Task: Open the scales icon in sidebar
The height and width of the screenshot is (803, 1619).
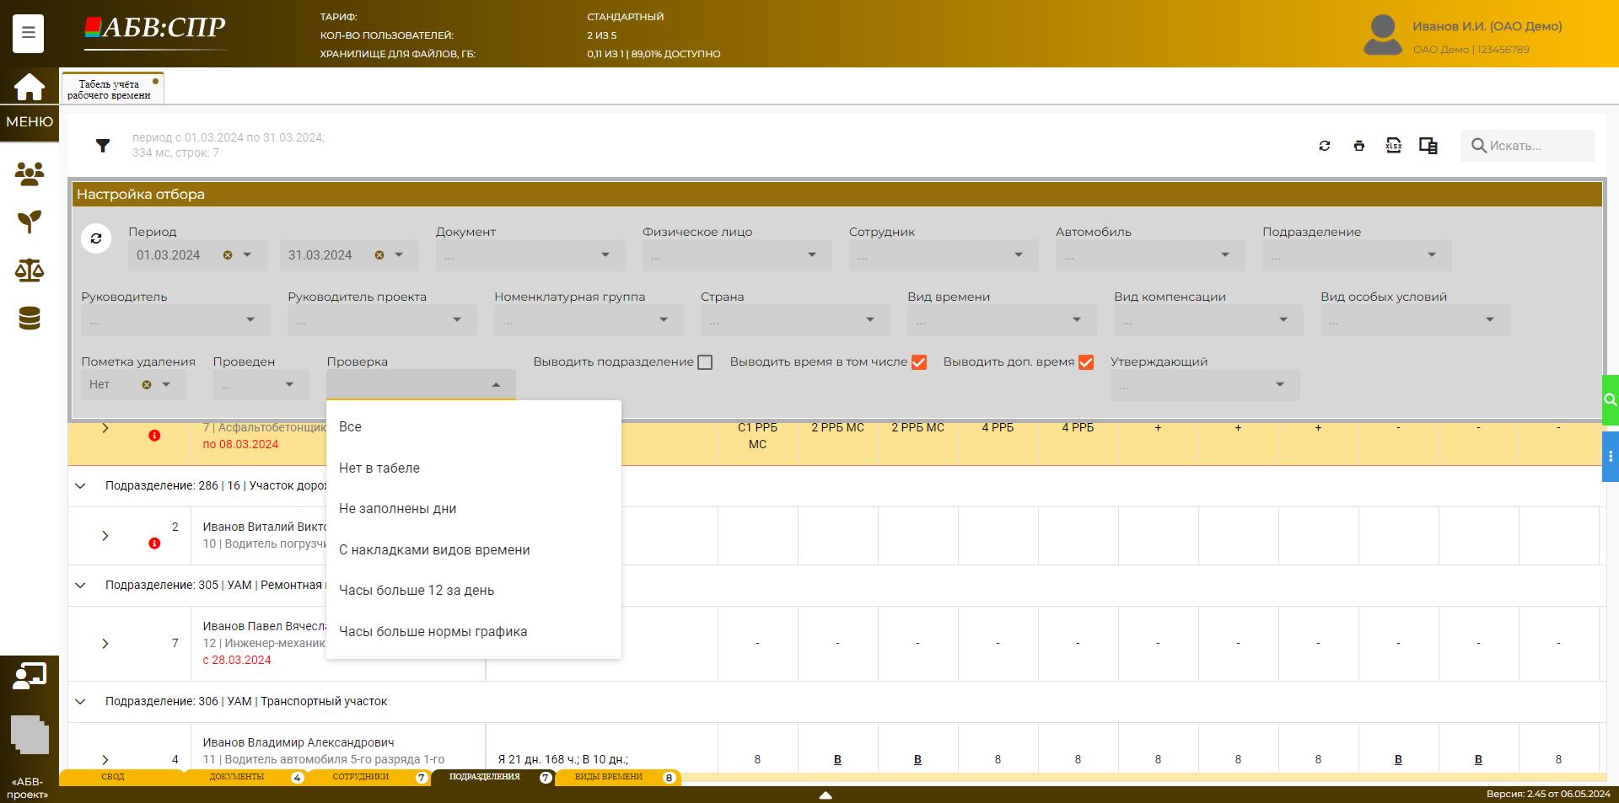Action: pyautogui.click(x=29, y=270)
